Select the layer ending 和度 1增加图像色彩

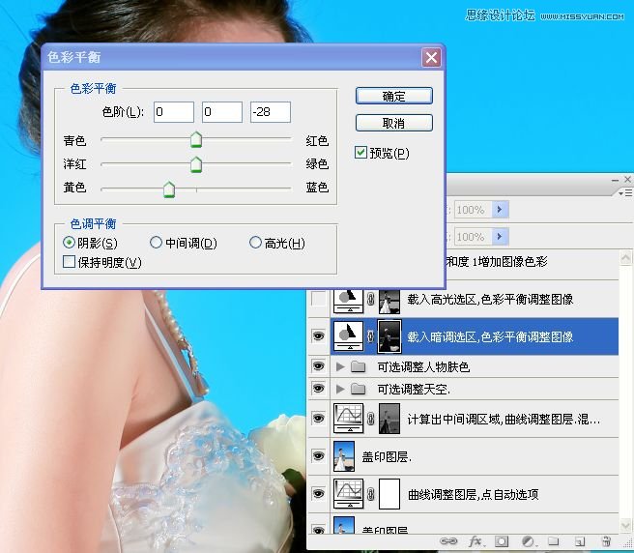tap(497, 262)
